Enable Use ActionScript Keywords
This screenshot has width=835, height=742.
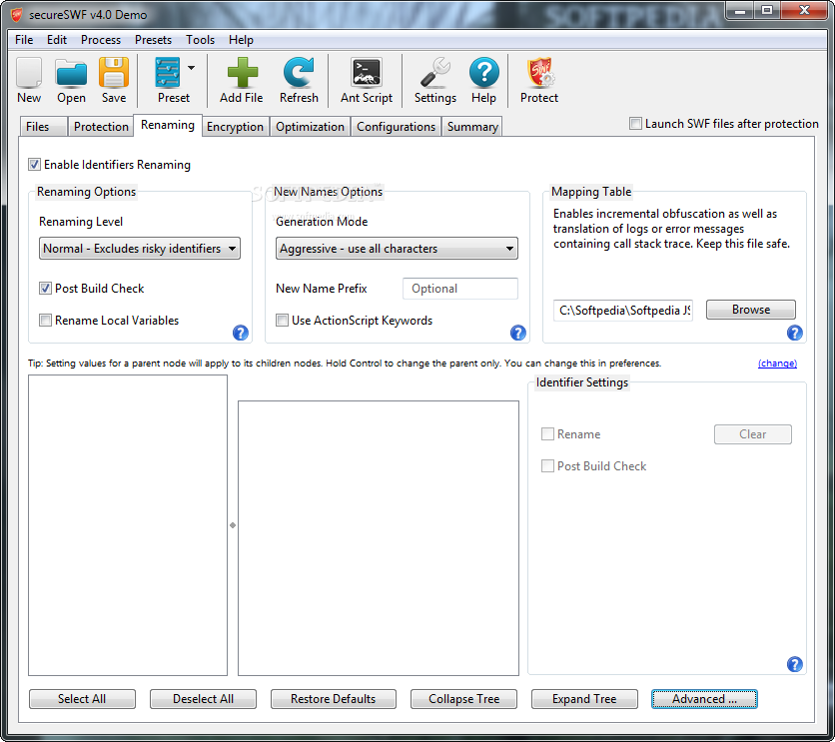pyautogui.click(x=283, y=321)
